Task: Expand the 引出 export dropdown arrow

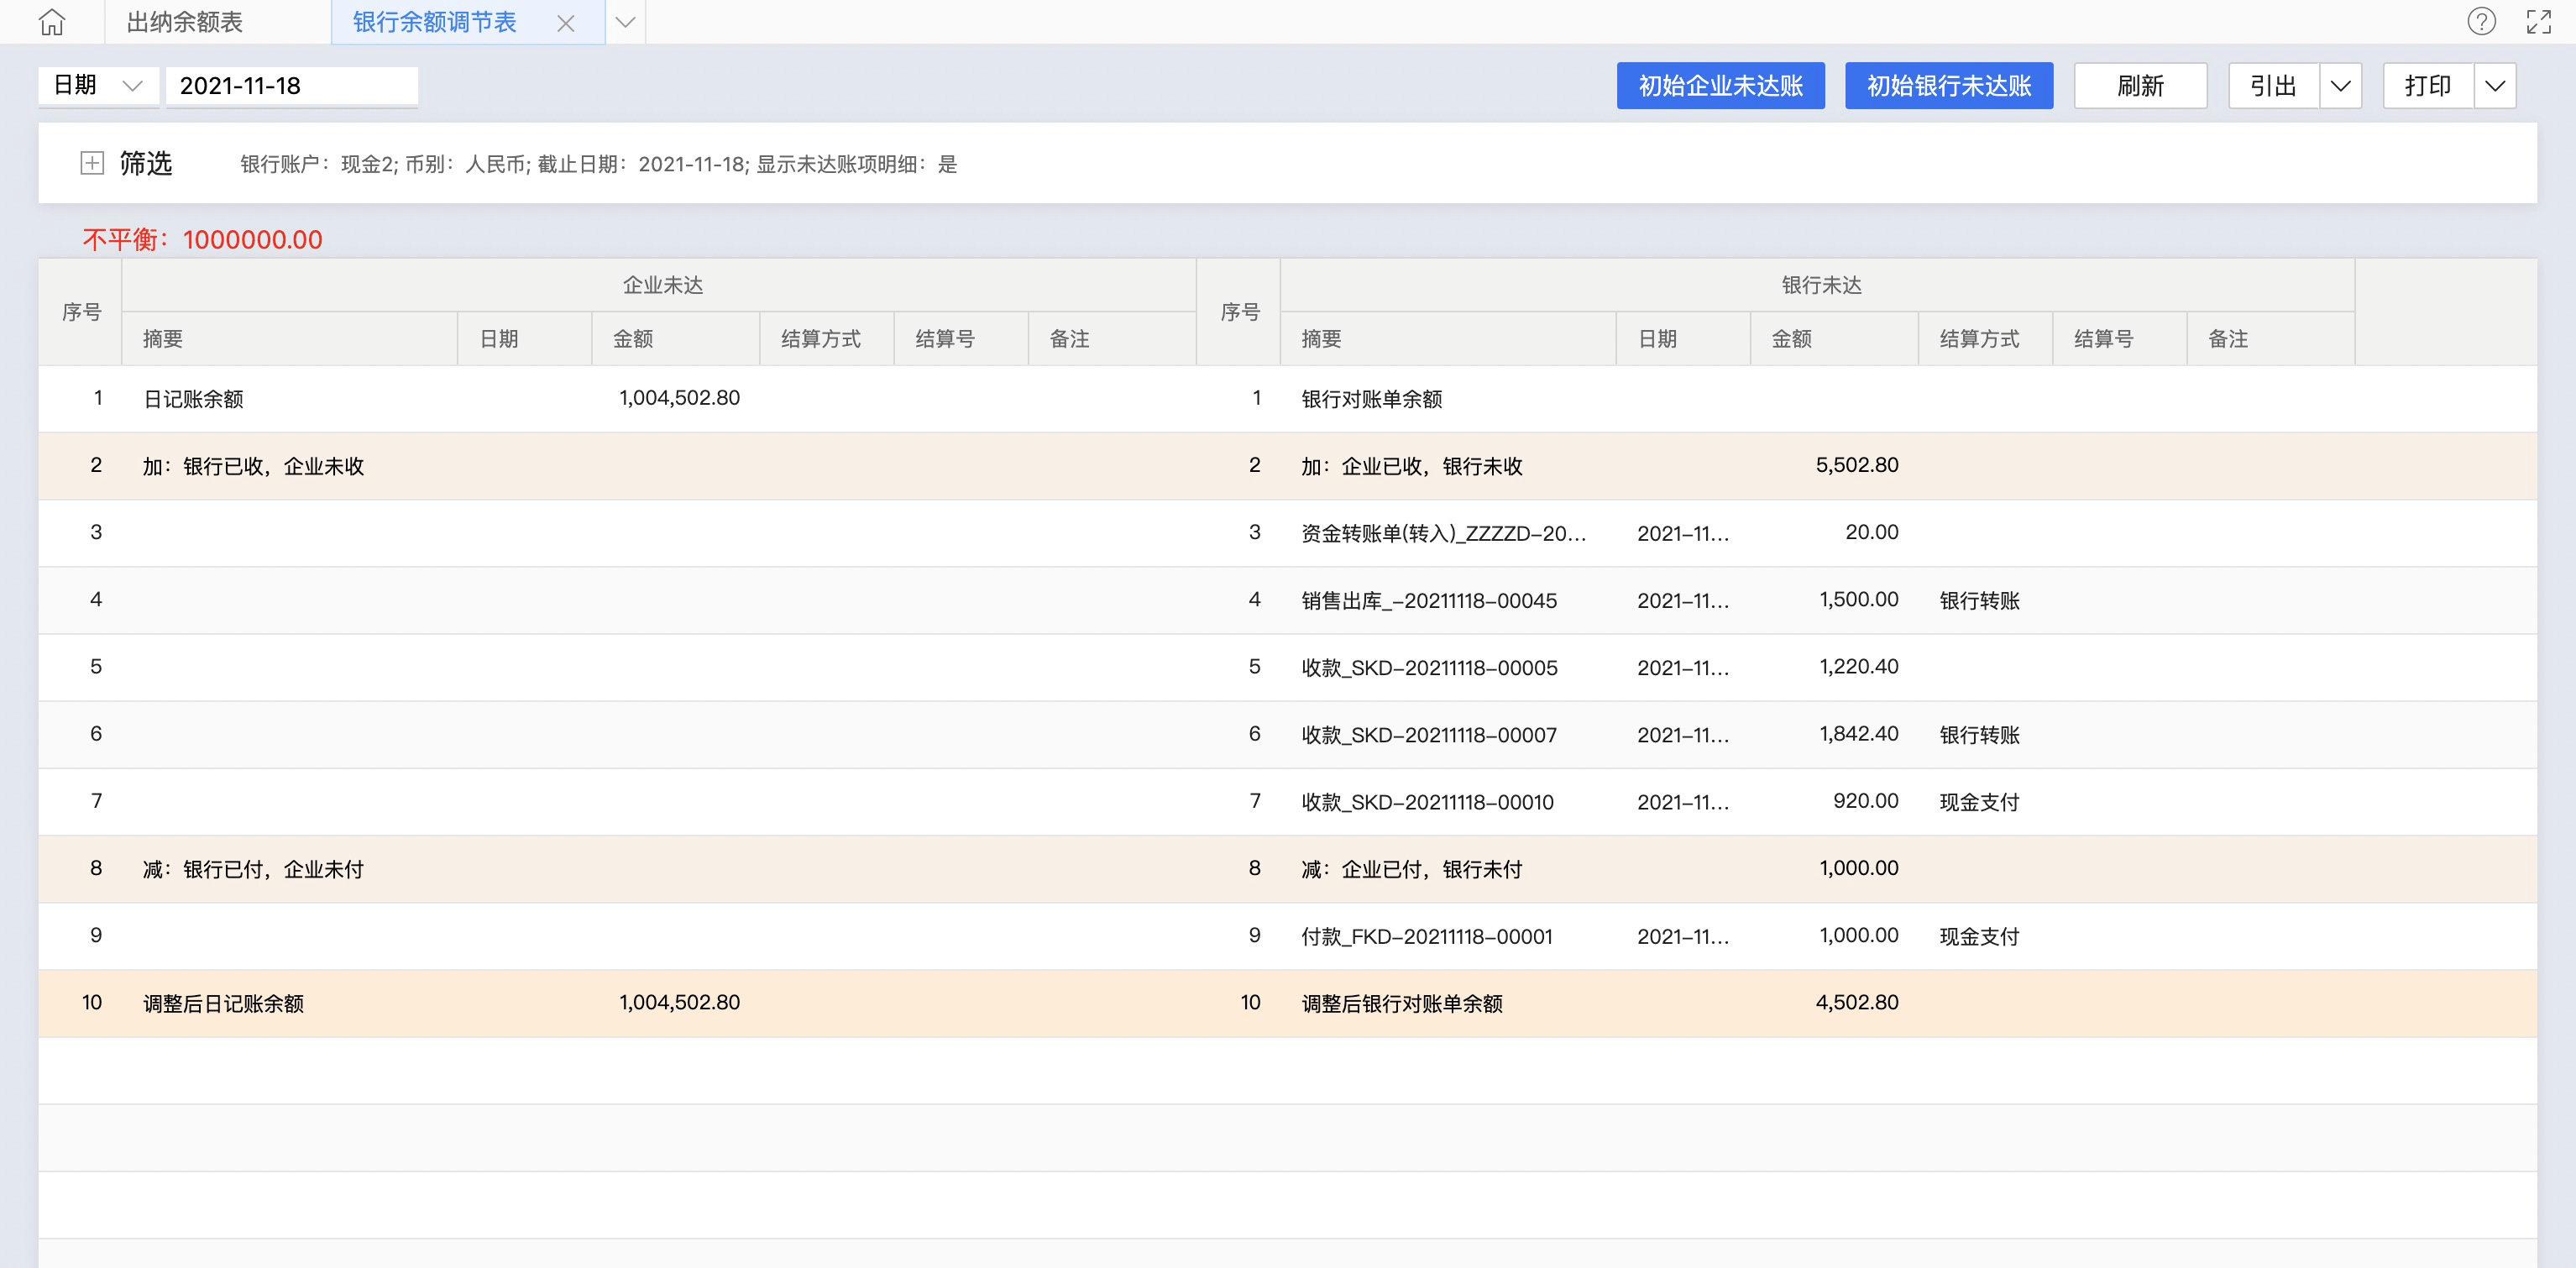Action: coord(2340,86)
